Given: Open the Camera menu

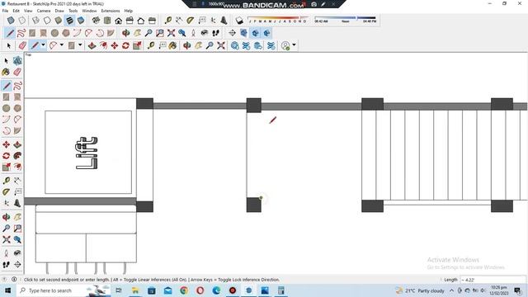Looking at the screenshot, I should coord(44,11).
